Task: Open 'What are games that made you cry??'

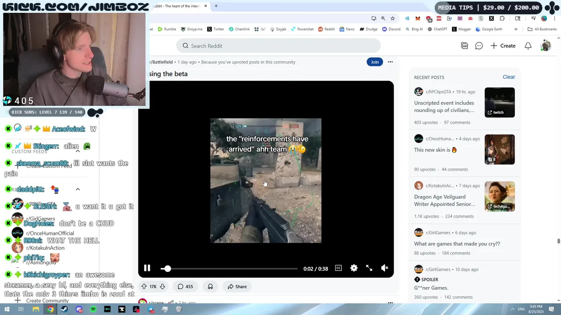Action: [457, 244]
